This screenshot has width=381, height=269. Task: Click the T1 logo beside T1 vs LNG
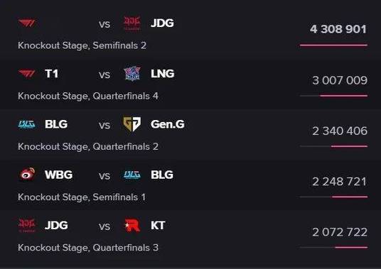pos(27,74)
